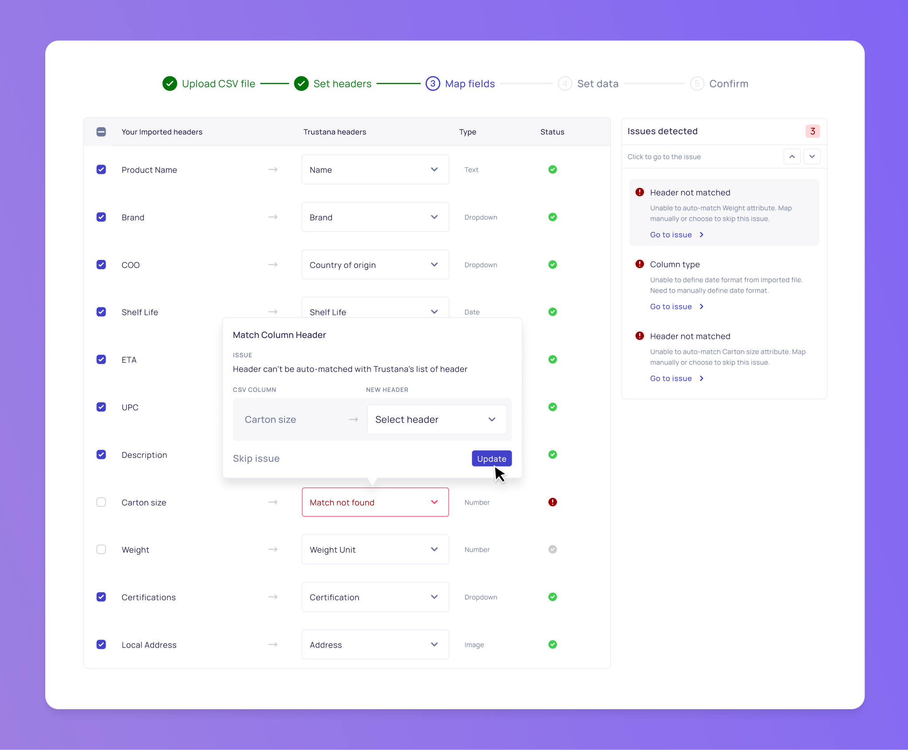The image size is (908, 750).
Task: Click the down arrow in Issues detected panel
Action: point(812,156)
